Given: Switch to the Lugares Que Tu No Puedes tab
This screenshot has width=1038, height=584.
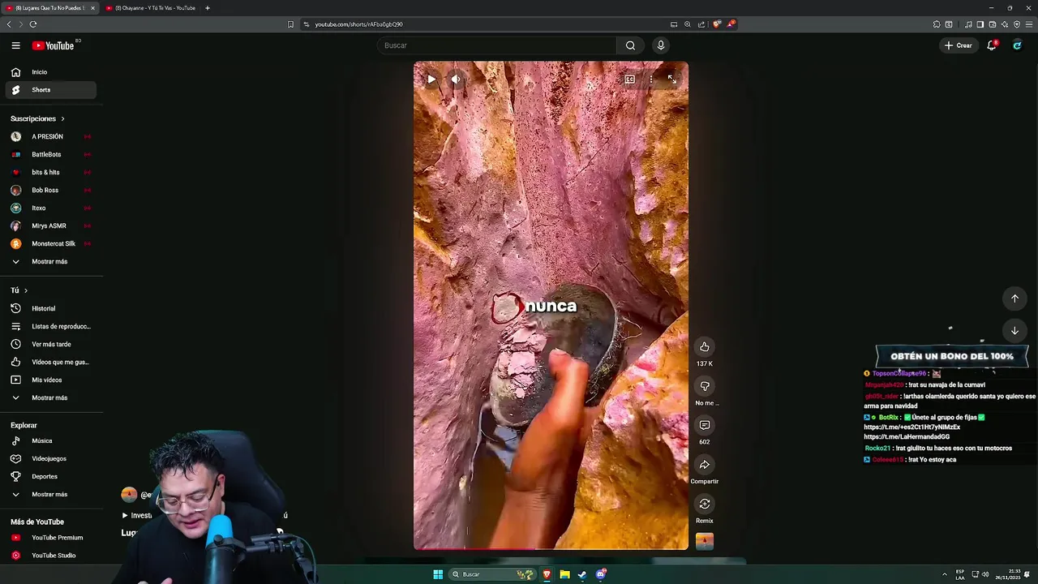Looking at the screenshot, I should (50, 8).
